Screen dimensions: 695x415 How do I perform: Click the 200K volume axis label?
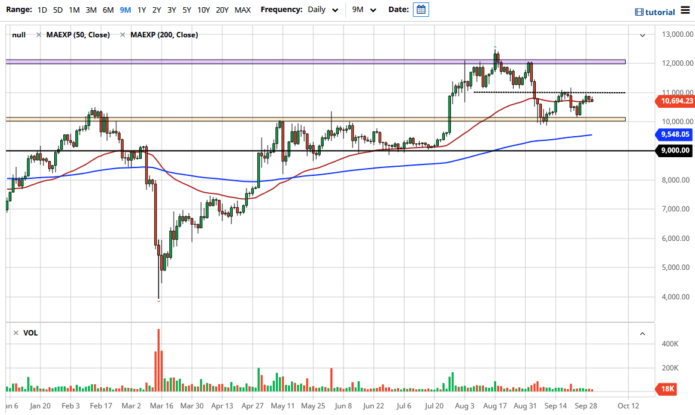tap(670, 368)
